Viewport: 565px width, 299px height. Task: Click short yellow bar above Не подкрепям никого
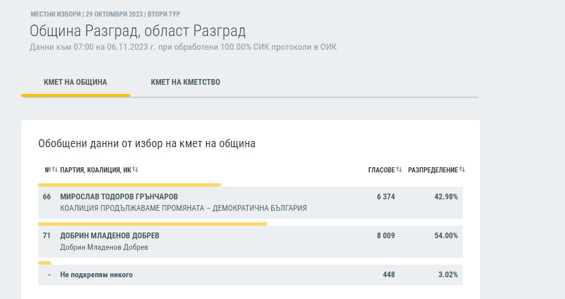coord(45,263)
